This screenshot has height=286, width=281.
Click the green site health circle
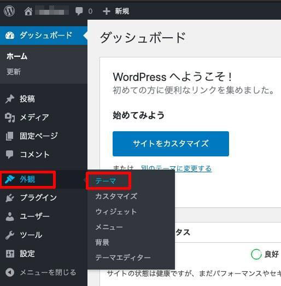coord(256,254)
